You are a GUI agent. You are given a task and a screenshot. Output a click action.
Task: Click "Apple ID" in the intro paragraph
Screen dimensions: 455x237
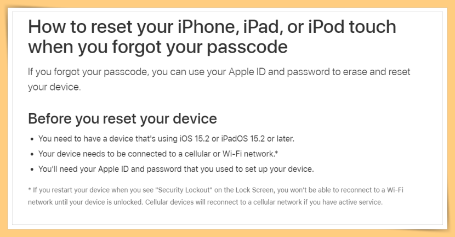tap(247, 72)
